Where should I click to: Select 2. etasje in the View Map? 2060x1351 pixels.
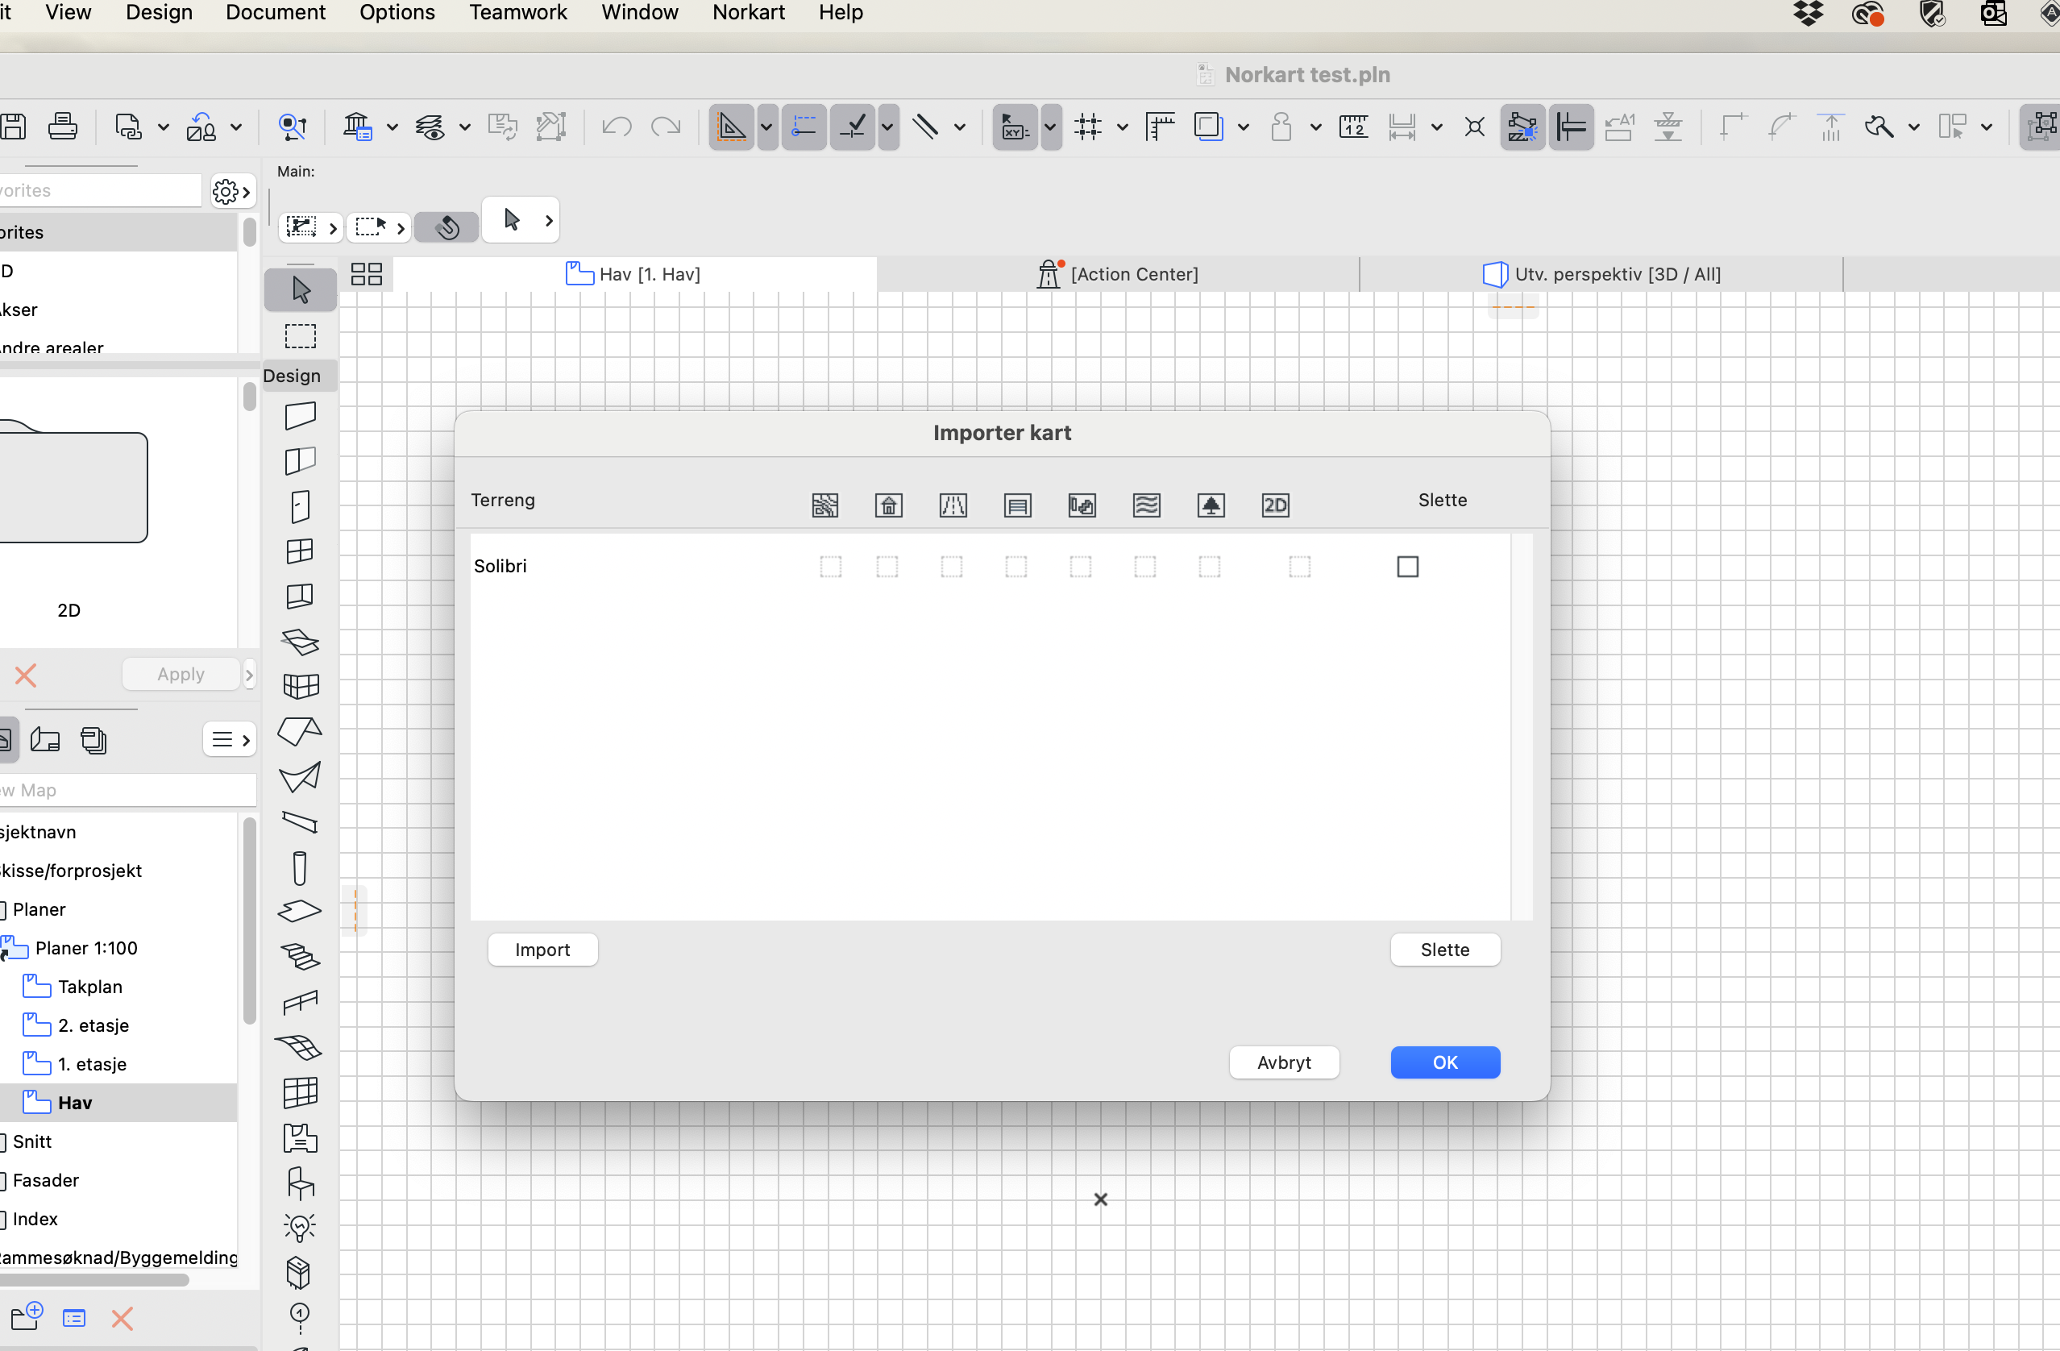point(93,1025)
